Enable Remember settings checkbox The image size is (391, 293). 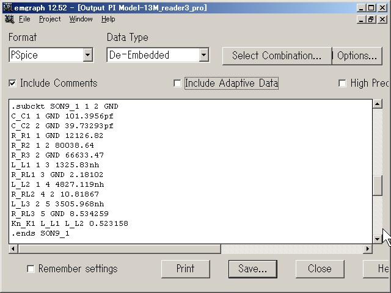point(31,269)
